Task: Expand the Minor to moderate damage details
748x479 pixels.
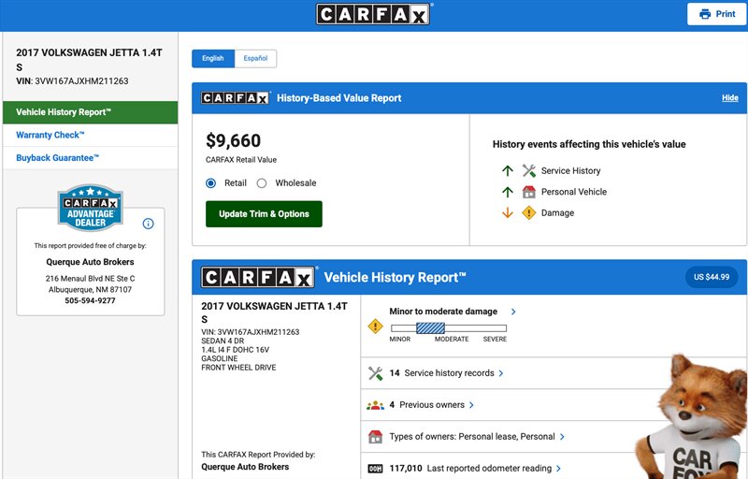Action: pos(513,312)
